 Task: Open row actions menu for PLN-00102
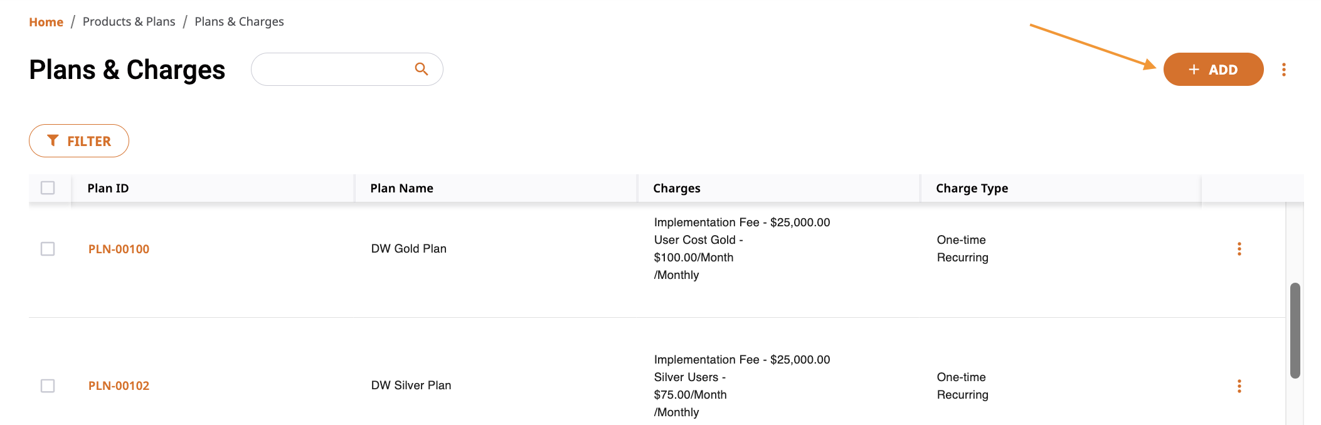(1239, 386)
